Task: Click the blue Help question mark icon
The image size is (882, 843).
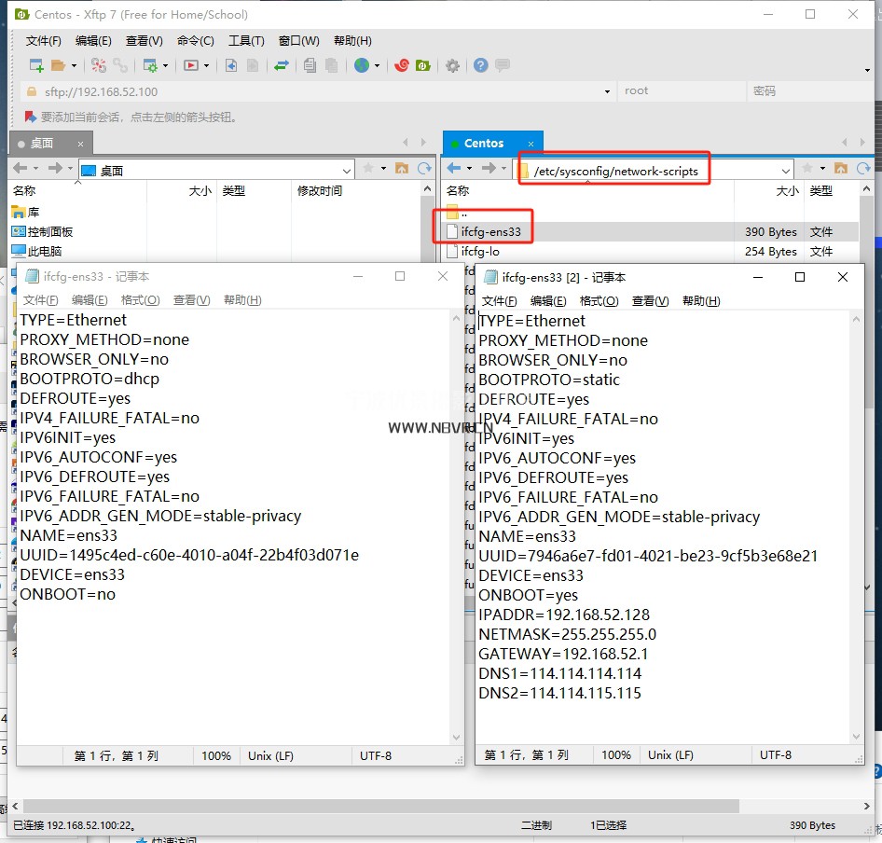Action: coord(480,65)
